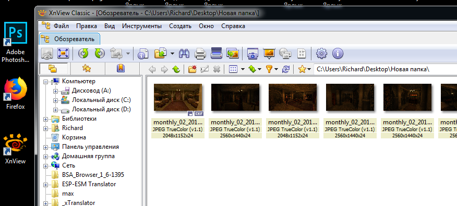Rotate image right (clockwise) toolbar icon
The image size is (457, 206).
tap(100, 54)
